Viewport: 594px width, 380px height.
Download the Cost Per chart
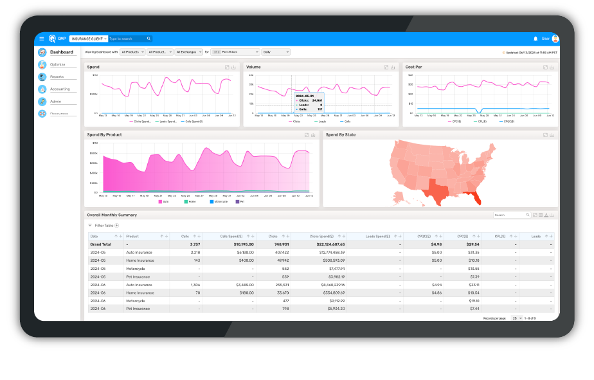pos(552,67)
